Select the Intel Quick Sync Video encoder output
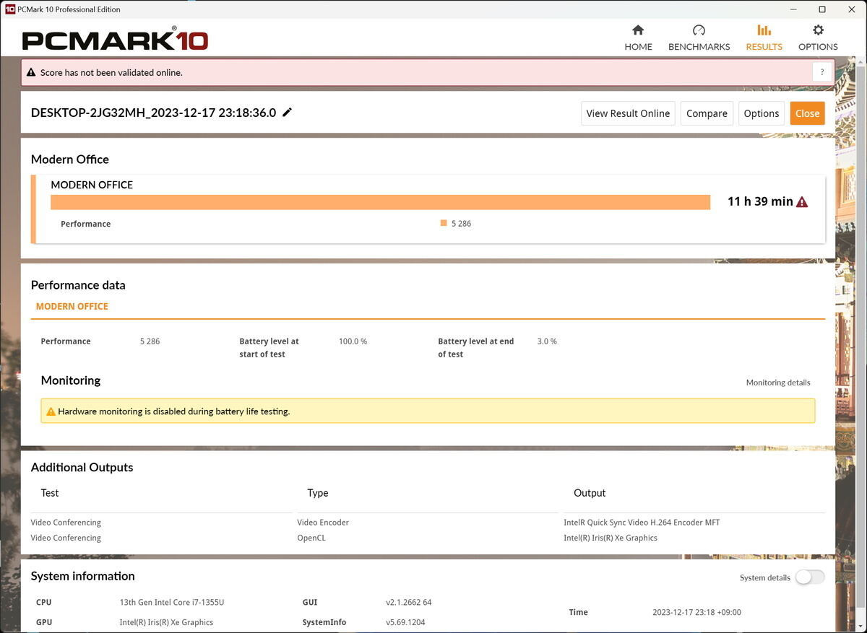 642,523
